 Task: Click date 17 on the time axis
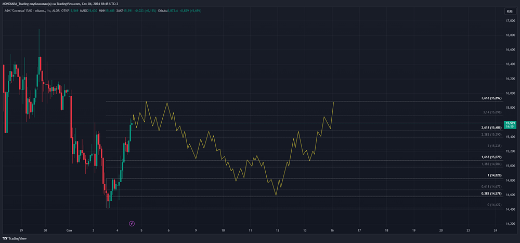click(x=359, y=231)
